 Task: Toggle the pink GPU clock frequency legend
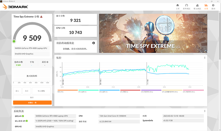(x=193, y=91)
